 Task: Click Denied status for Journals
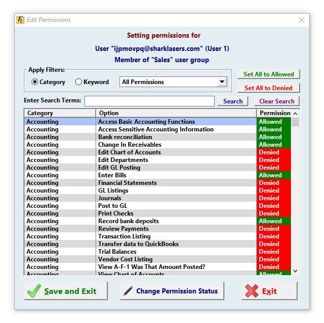(274, 198)
